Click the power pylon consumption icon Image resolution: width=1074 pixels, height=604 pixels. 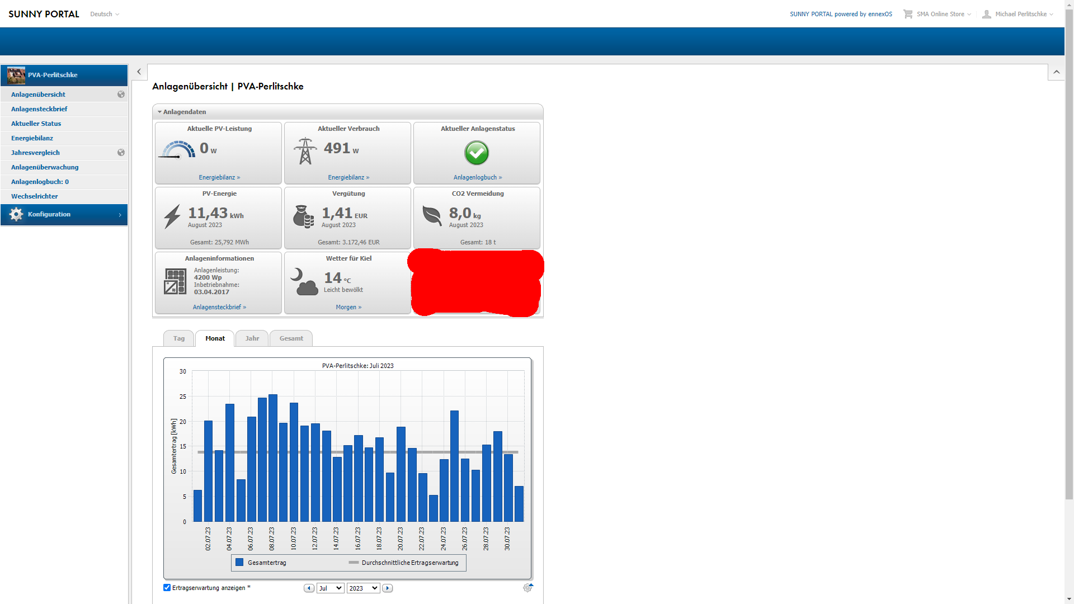tap(305, 151)
